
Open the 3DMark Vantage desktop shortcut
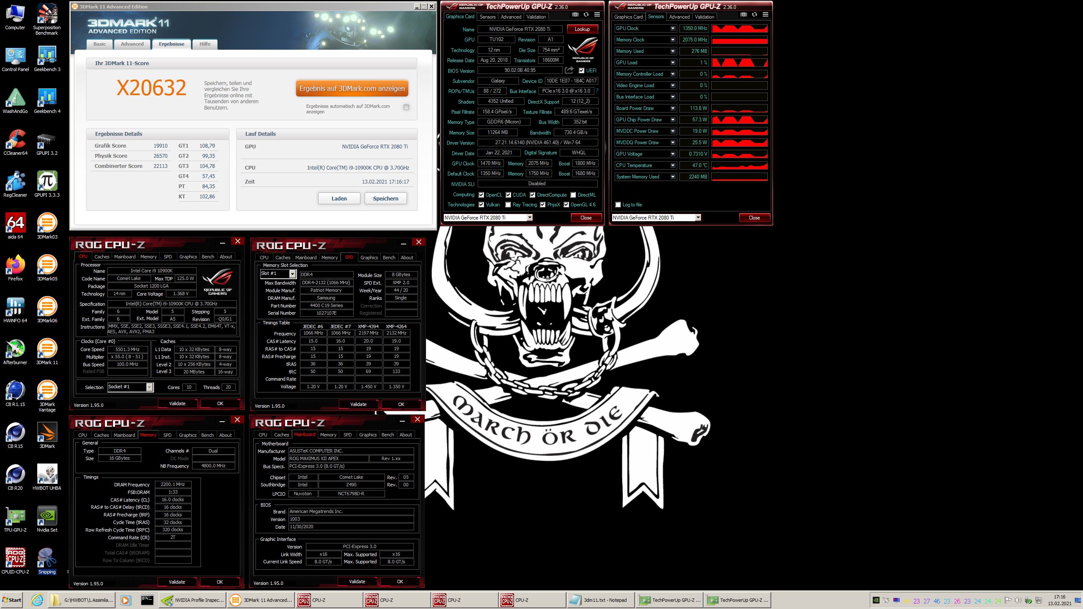pyautogui.click(x=47, y=397)
